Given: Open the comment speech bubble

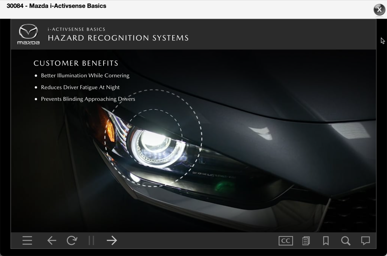Looking at the screenshot, I should [366, 240].
